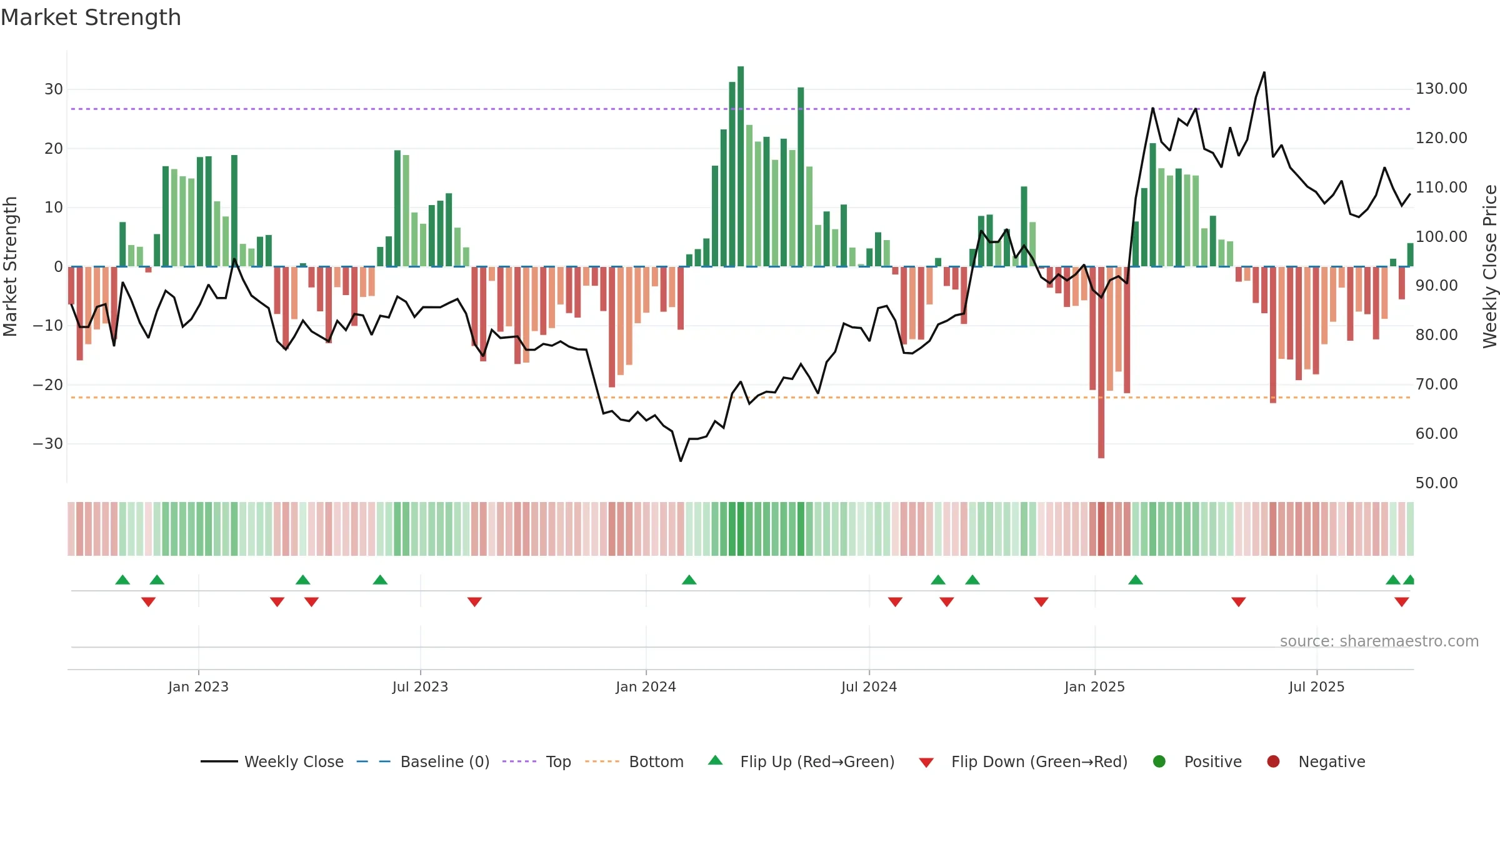
Task: Click the black Weekly Close line legend sample
Action: tap(219, 761)
